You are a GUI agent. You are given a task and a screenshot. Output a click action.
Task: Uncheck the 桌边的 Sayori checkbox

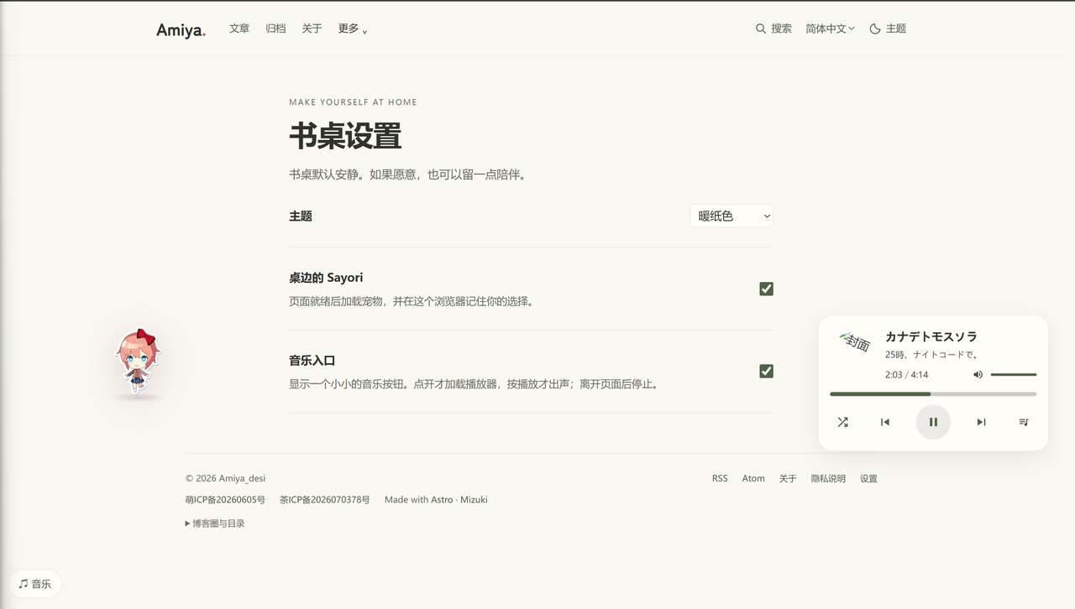766,289
